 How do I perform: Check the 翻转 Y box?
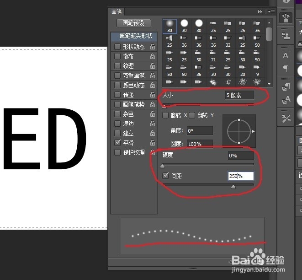192,115
